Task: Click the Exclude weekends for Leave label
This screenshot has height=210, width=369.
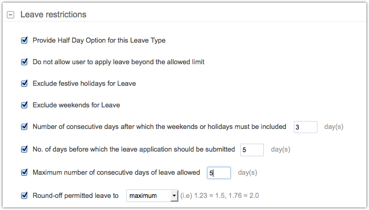Action: (x=76, y=105)
